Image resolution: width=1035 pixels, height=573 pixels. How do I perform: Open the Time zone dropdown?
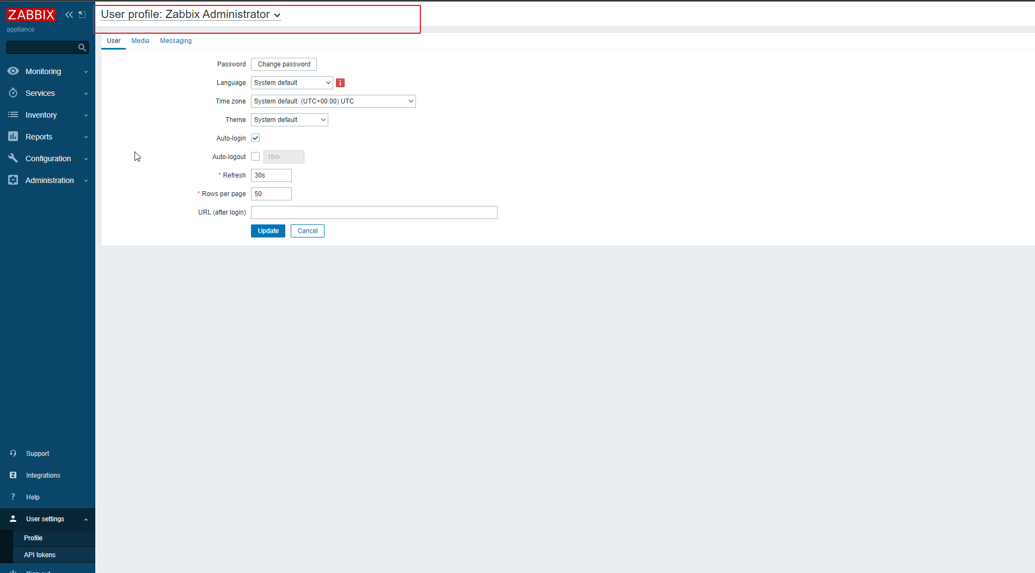[333, 101]
